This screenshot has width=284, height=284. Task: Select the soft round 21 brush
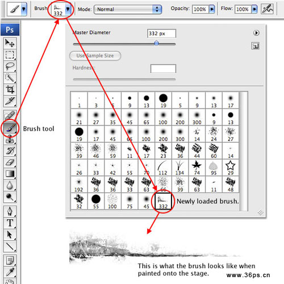(79, 117)
